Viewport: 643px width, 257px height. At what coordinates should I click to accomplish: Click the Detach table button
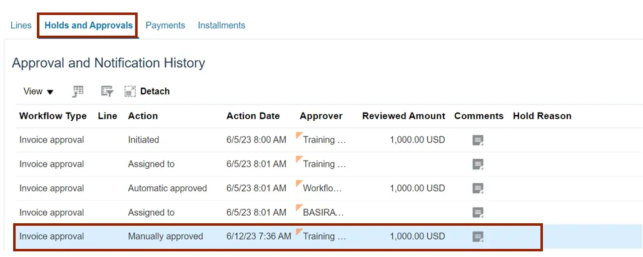pos(148,91)
